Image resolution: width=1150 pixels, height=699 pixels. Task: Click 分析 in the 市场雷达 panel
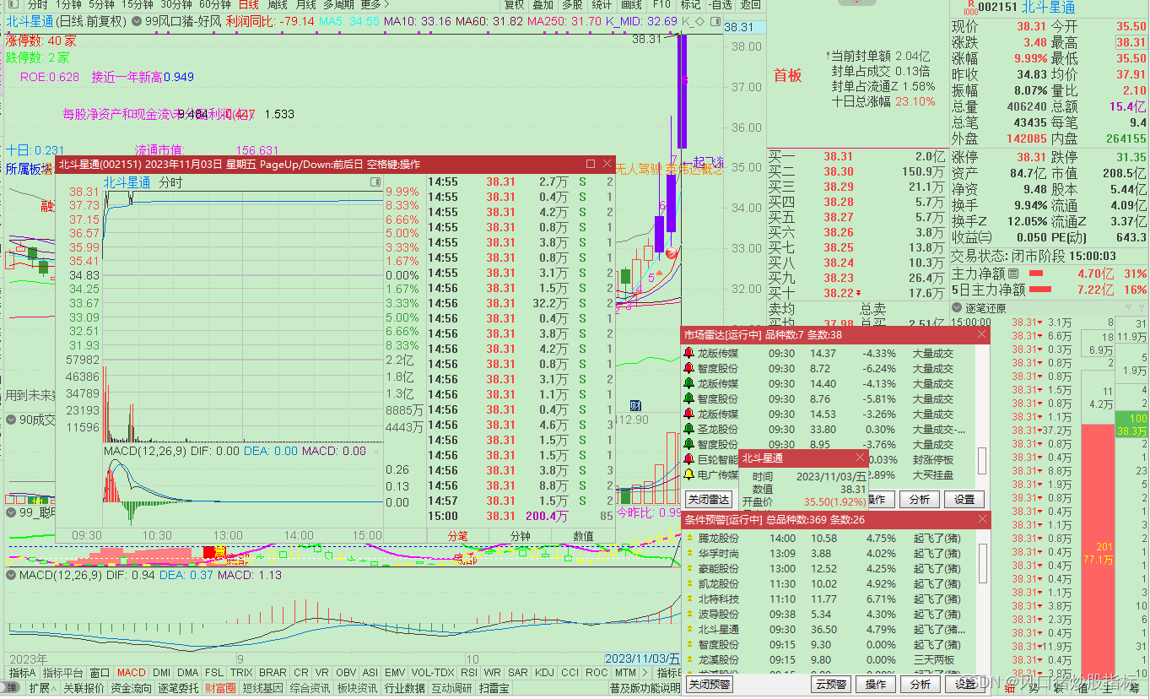920,500
